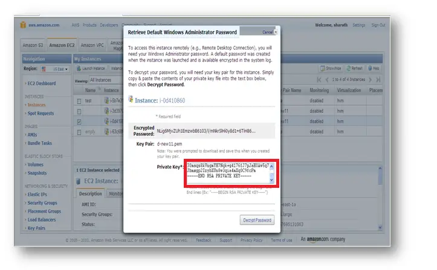
Task: Click the orange AWS cube logo
Action: coord(23,25)
